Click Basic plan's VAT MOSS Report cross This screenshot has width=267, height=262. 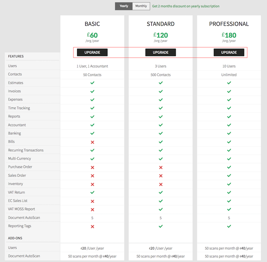pos(92,210)
